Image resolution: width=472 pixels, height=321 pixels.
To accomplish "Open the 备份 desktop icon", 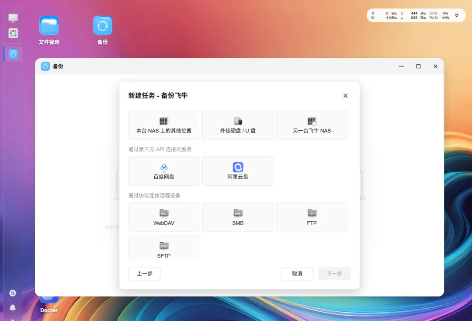I will point(102,30).
